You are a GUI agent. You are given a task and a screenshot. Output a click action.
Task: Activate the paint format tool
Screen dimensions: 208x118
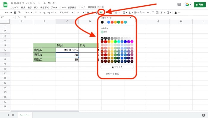(19, 12)
